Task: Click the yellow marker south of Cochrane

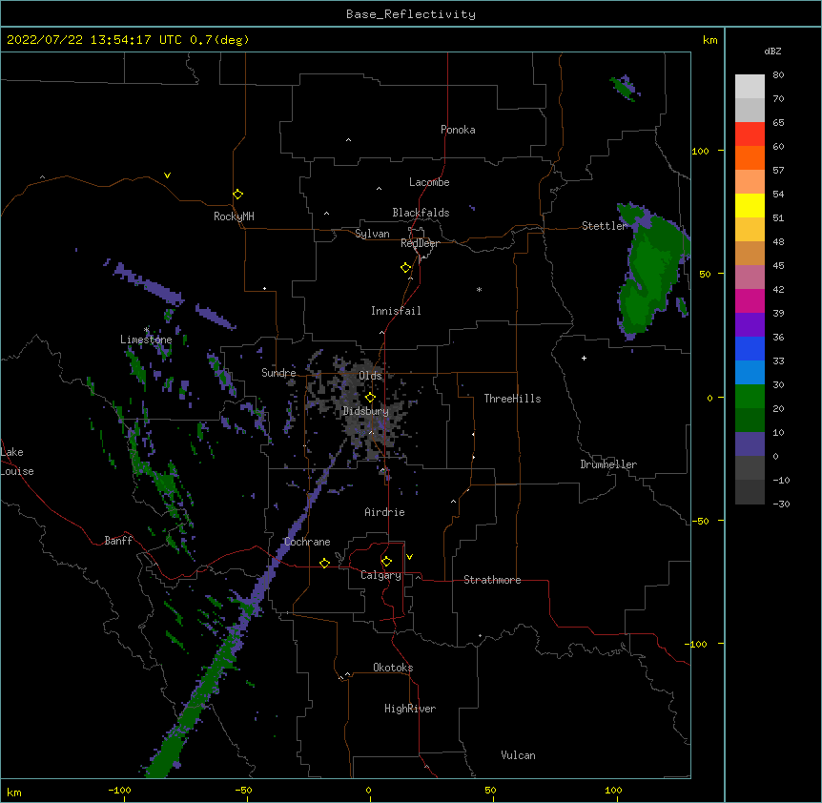Action: 324,563
